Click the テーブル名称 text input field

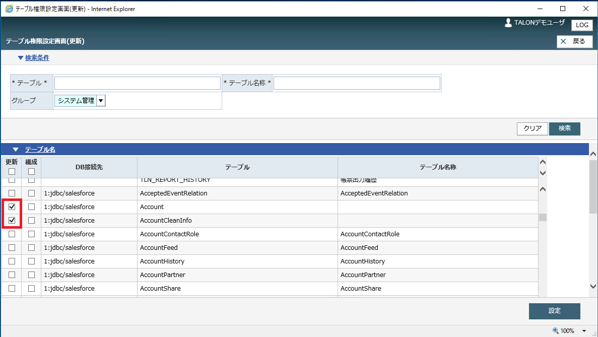tap(357, 83)
